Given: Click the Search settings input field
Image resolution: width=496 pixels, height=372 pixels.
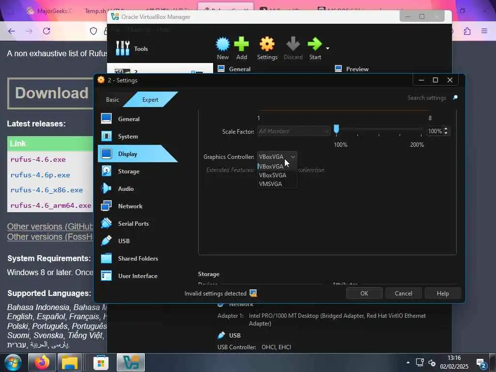Looking at the screenshot, I should (426, 97).
